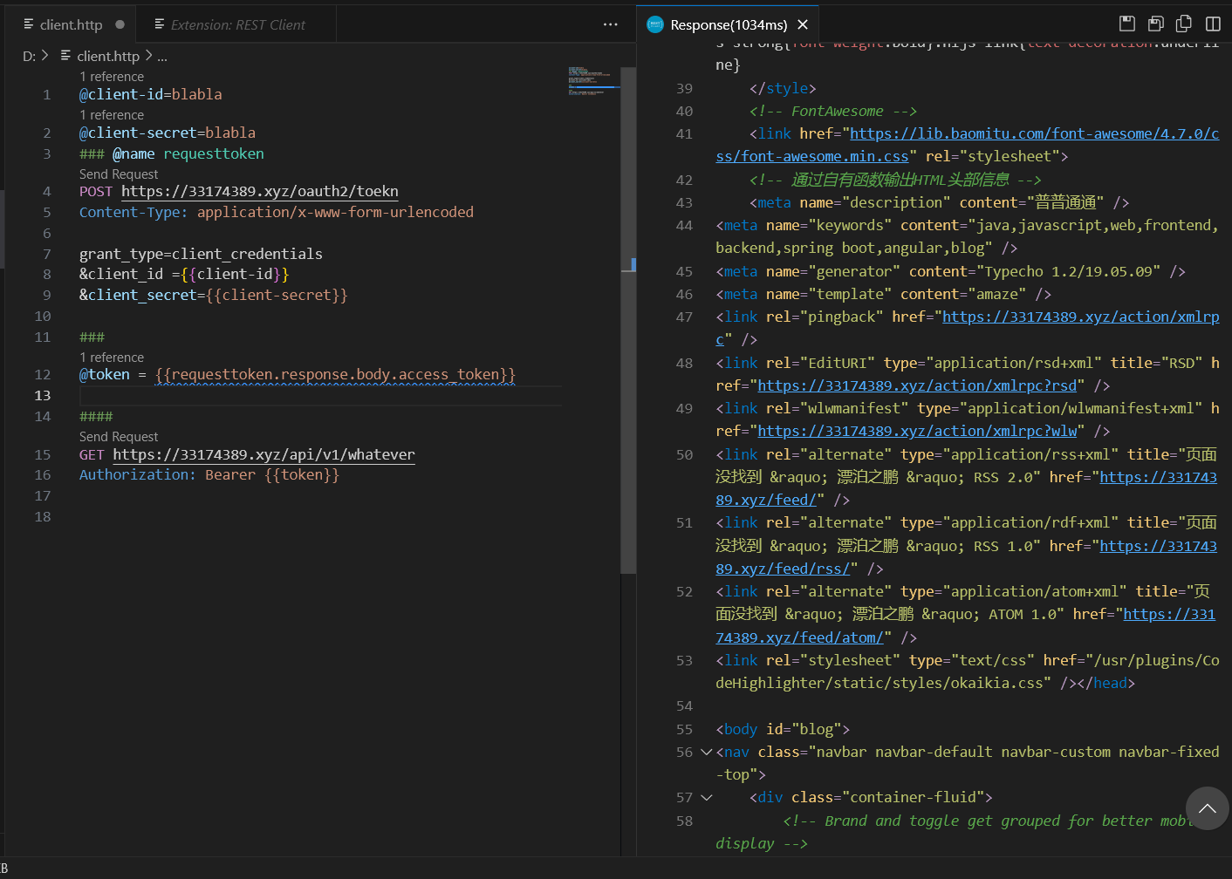The height and width of the screenshot is (879, 1232).
Task: Collapse the div container-fluid fold on line 57
Action: pos(707,797)
